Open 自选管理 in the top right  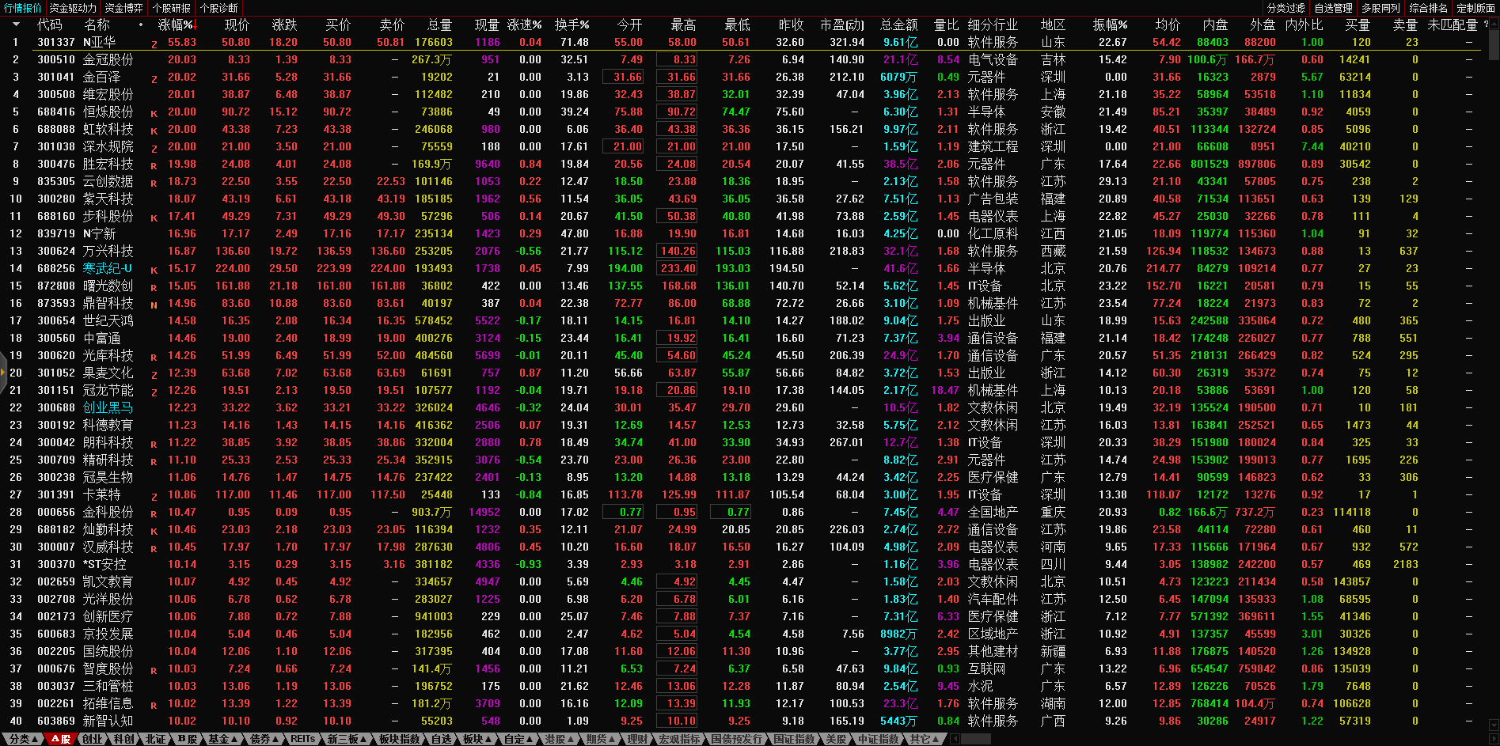[x=1334, y=8]
